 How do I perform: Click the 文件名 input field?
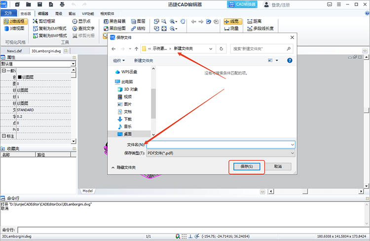click(x=221, y=145)
